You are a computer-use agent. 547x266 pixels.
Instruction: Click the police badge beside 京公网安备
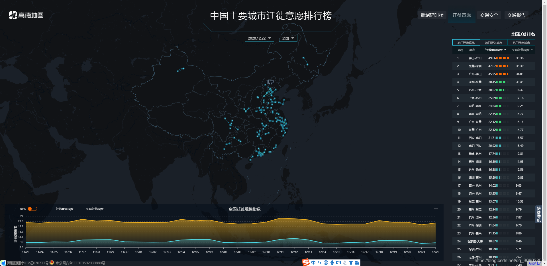[x=52, y=262]
